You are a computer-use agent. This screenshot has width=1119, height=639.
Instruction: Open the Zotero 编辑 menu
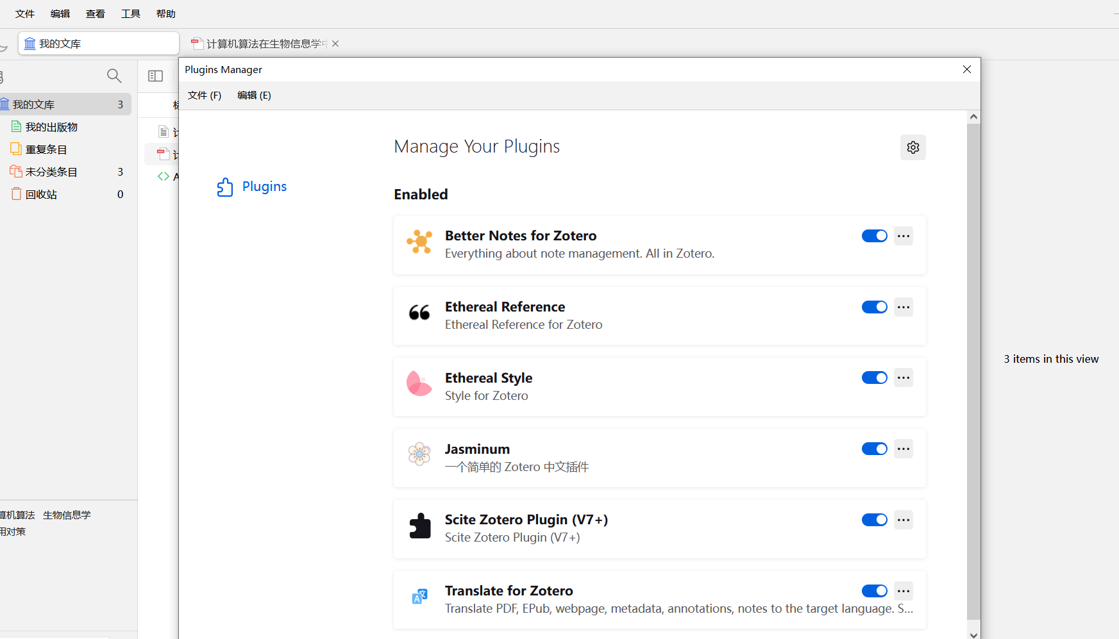[60, 13]
